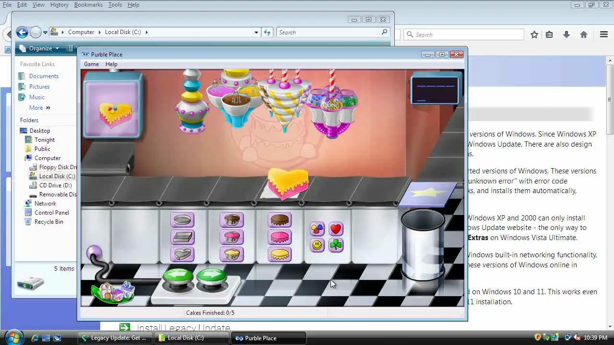Bookmark page with Firefox star icon
This screenshot has width=614, height=345.
pyautogui.click(x=534, y=34)
